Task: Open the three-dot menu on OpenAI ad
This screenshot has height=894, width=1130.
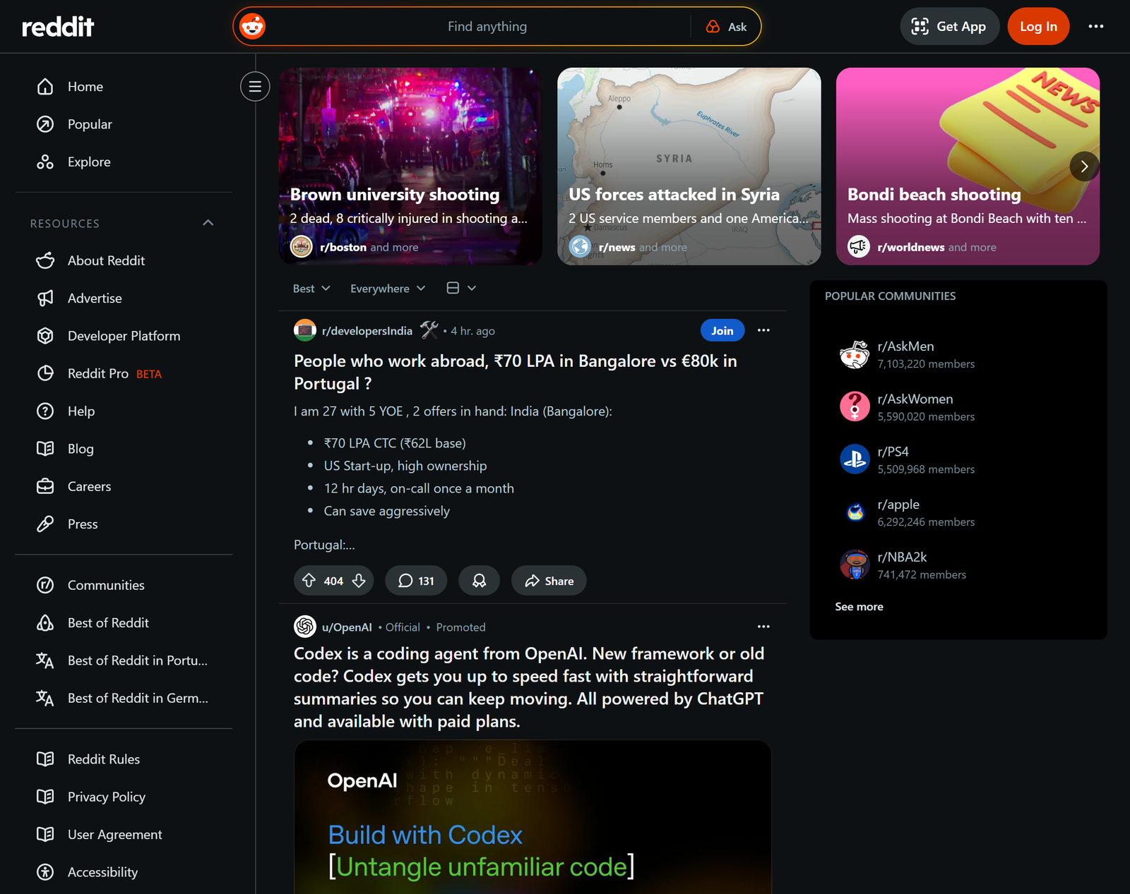Action: click(763, 627)
